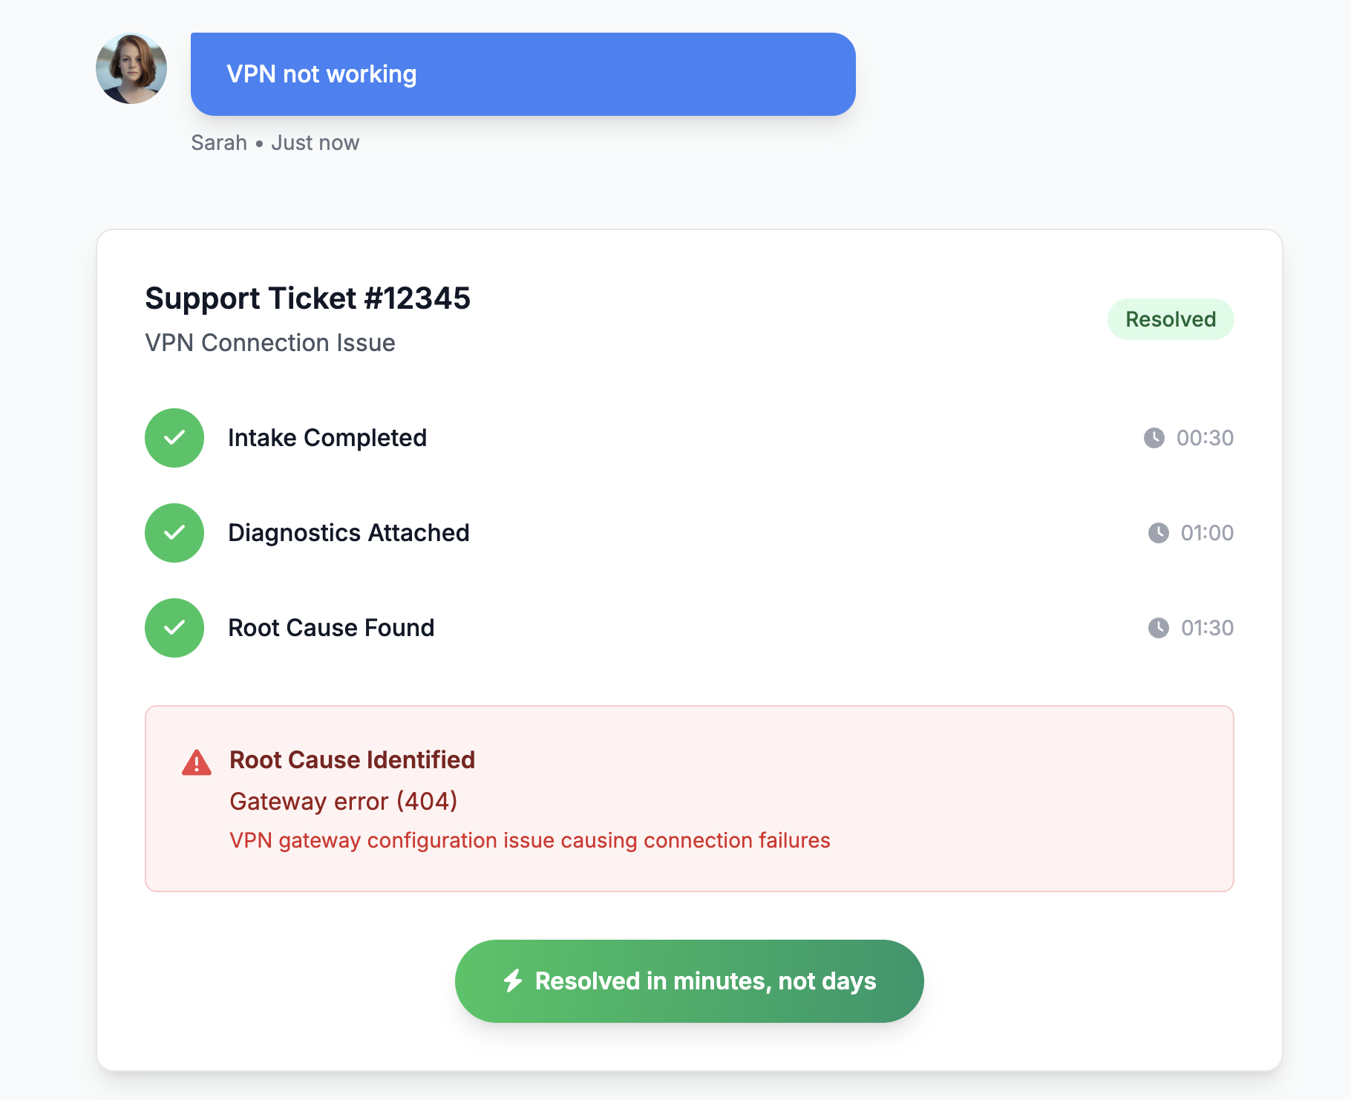Click the Gateway error (404) link

click(342, 801)
